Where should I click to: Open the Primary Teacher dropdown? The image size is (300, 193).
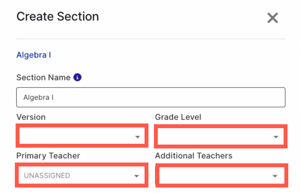(82, 175)
